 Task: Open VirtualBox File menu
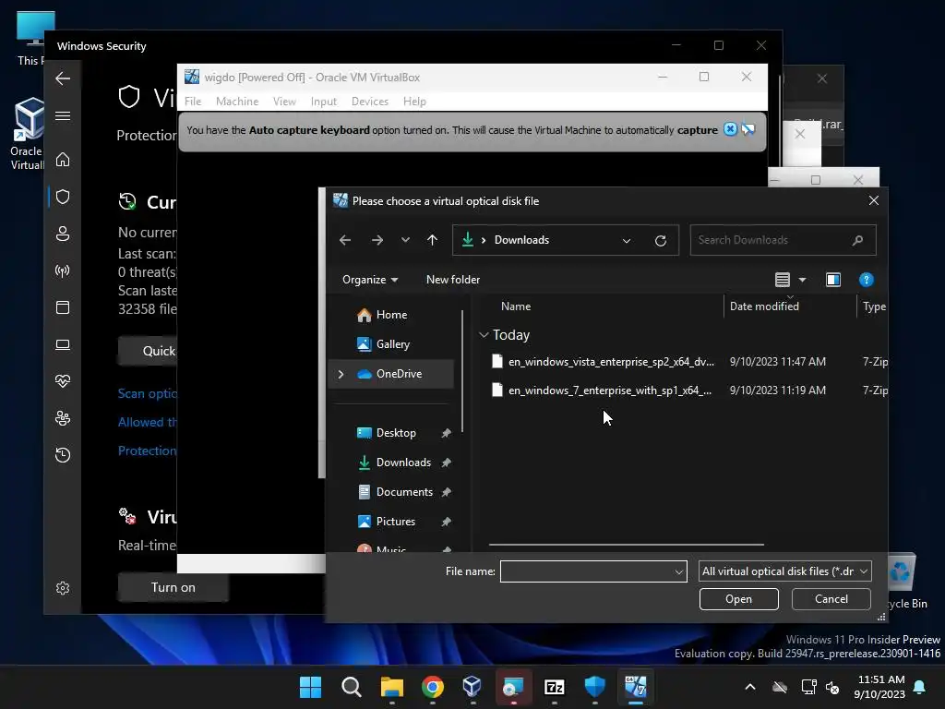[x=193, y=102]
